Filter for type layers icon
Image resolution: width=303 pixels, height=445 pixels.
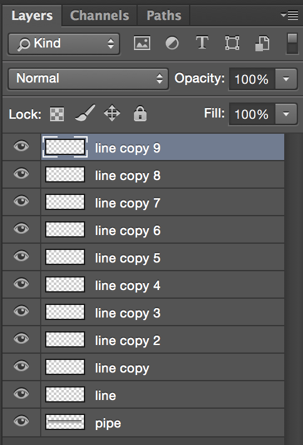[x=202, y=42]
